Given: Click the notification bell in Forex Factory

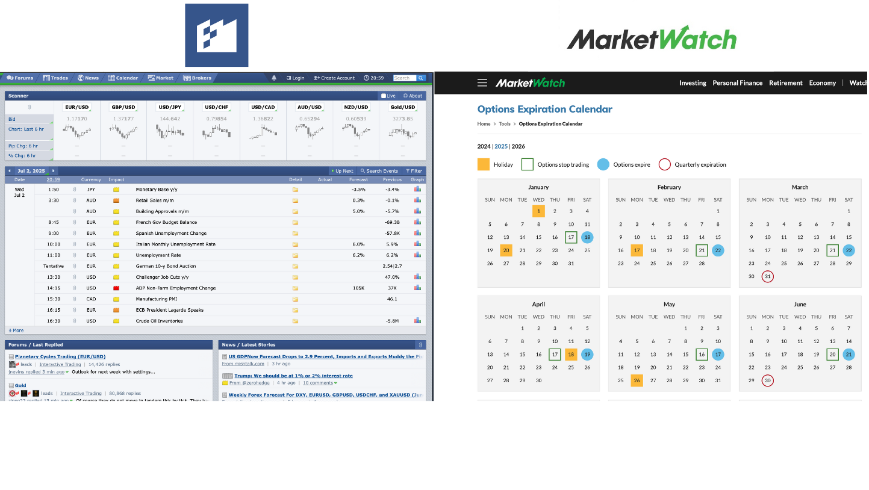Looking at the screenshot, I should point(274,78).
